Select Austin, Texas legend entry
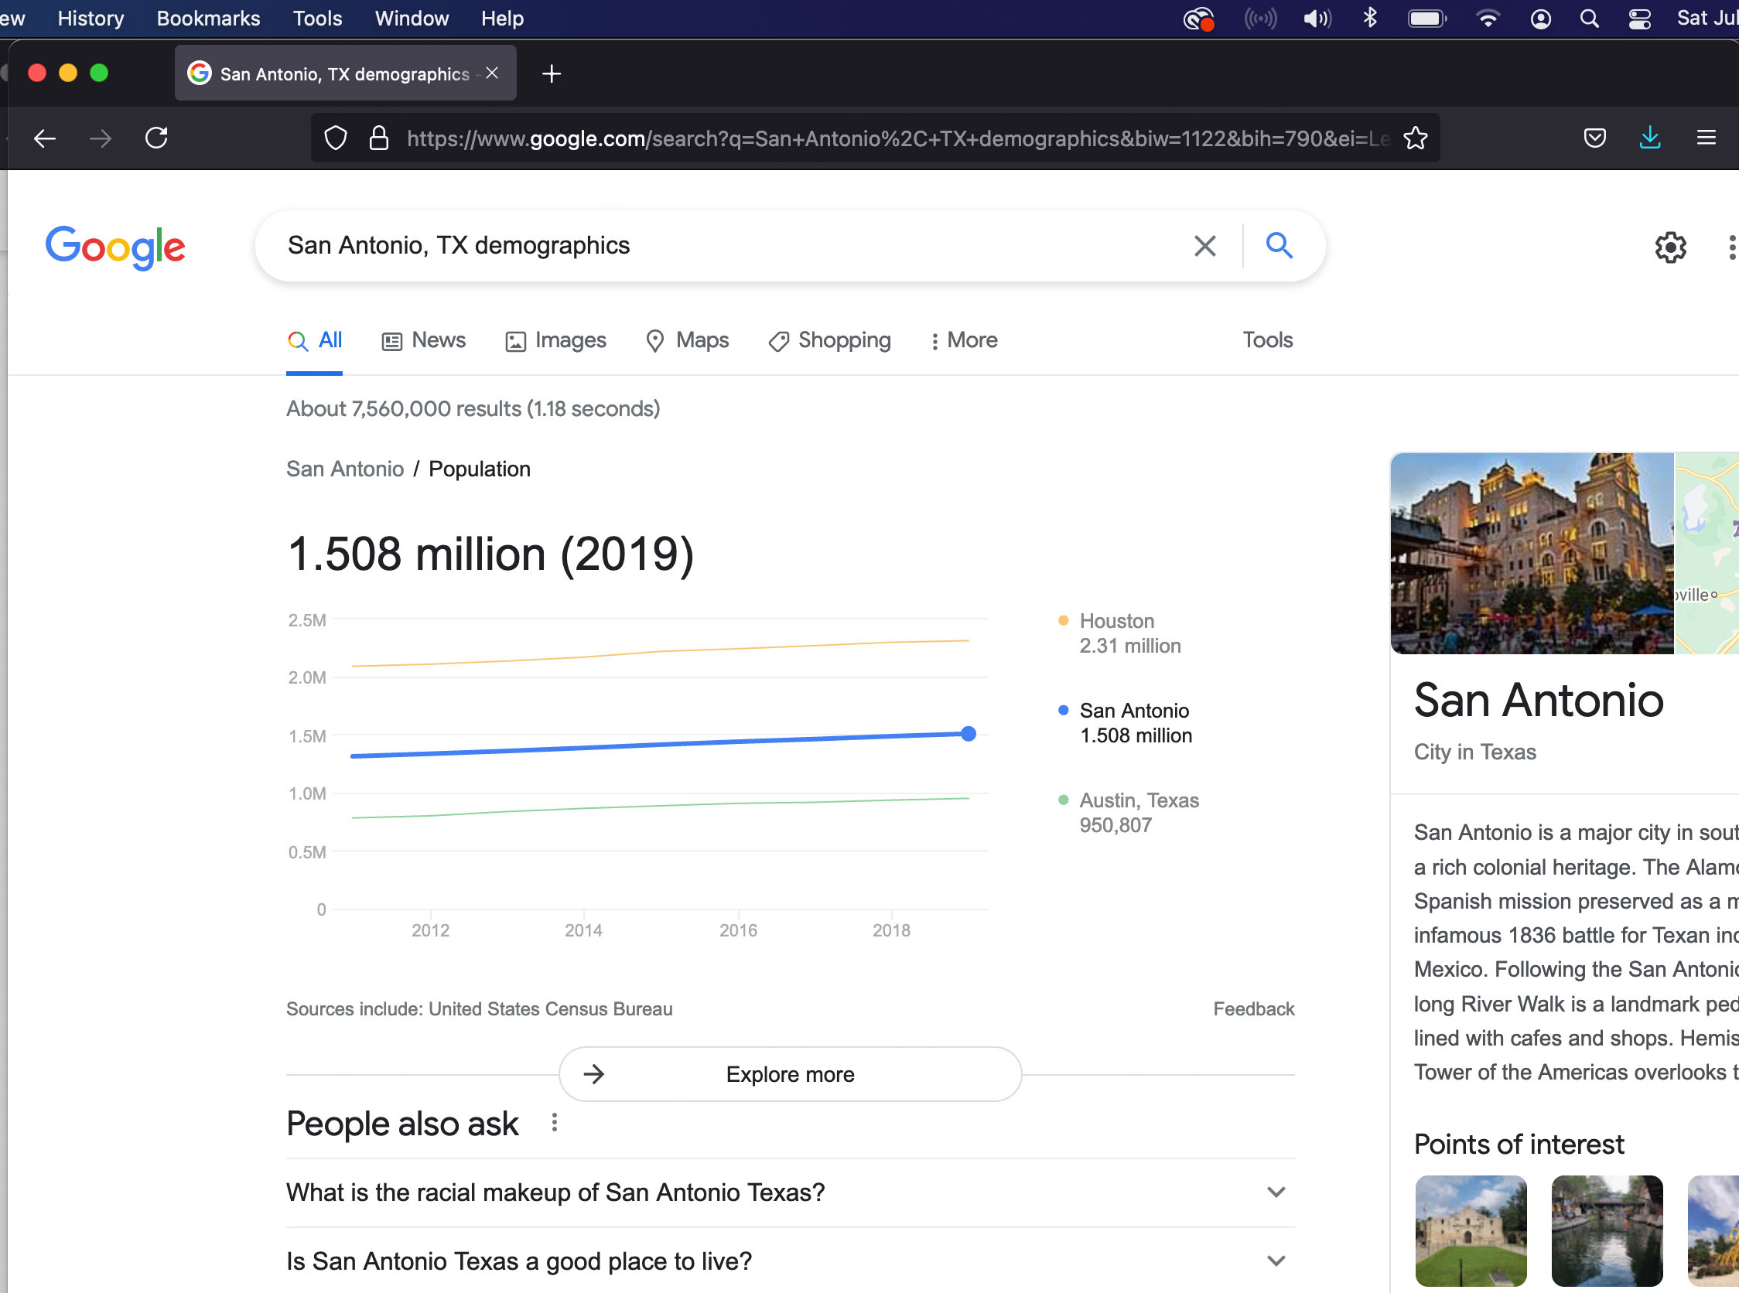1739x1293 pixels. 1129,813
